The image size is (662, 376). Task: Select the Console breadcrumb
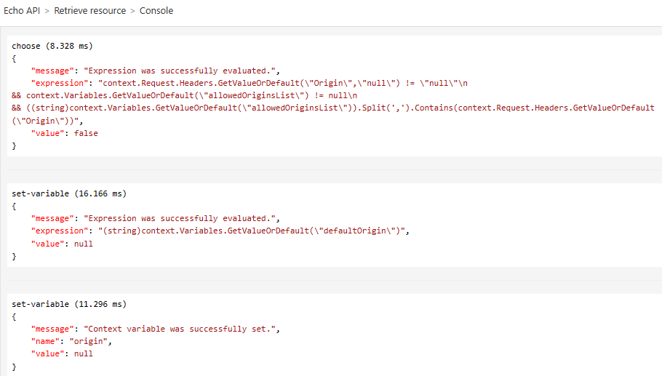point(156,11)
